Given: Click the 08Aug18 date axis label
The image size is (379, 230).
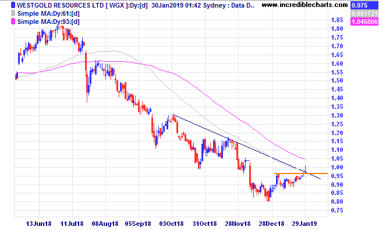Looking at the screenshot, I should 105,224.
